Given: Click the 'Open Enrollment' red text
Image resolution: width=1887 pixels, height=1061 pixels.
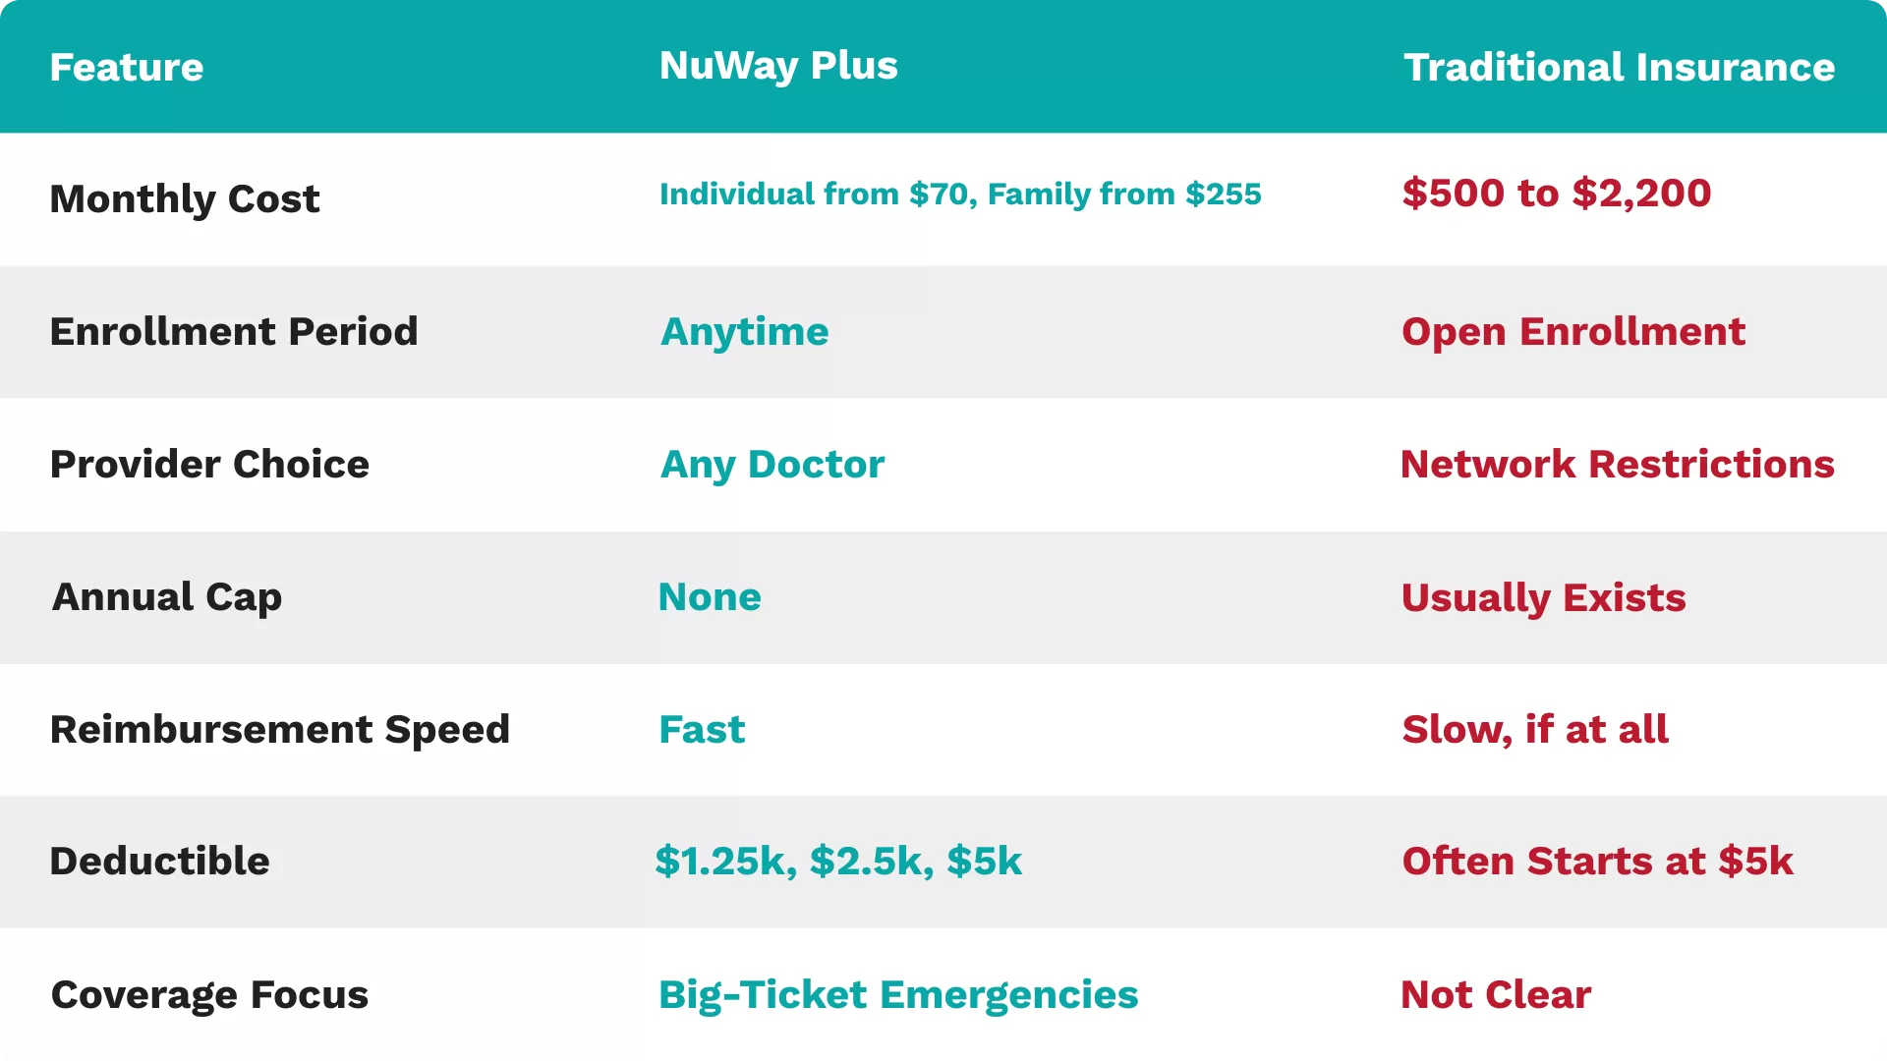Looking at the screenshot, I should [x=1572, y=331].
